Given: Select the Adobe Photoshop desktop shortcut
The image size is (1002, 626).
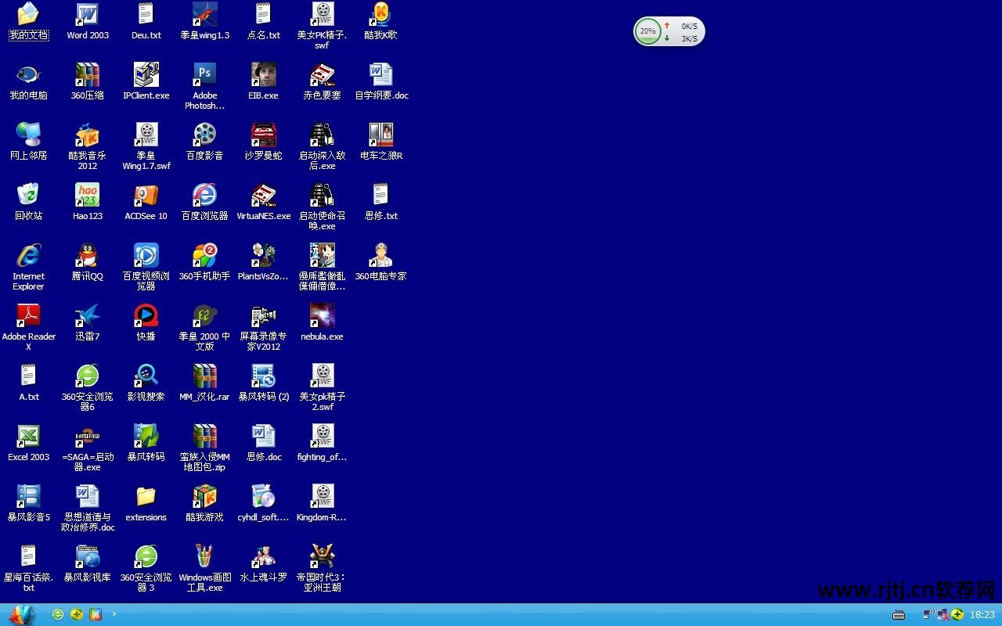Looking at the screenshot, I should 204,76.
